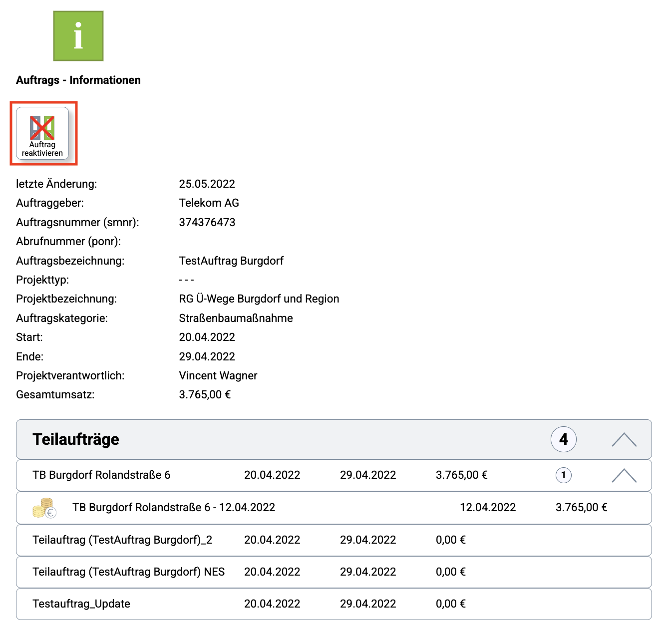Open entry TB Burgdorf Rolandstraße 6 - 12.04.2022

click(174, 508)
